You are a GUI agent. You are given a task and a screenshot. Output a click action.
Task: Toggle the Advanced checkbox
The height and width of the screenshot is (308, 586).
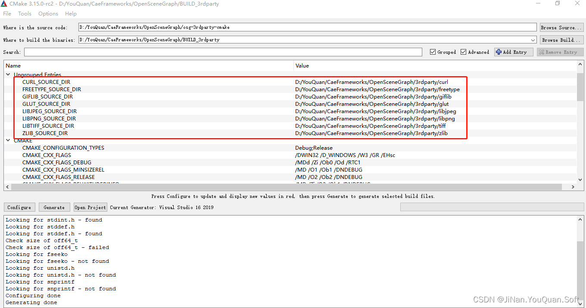pos(463,52)
